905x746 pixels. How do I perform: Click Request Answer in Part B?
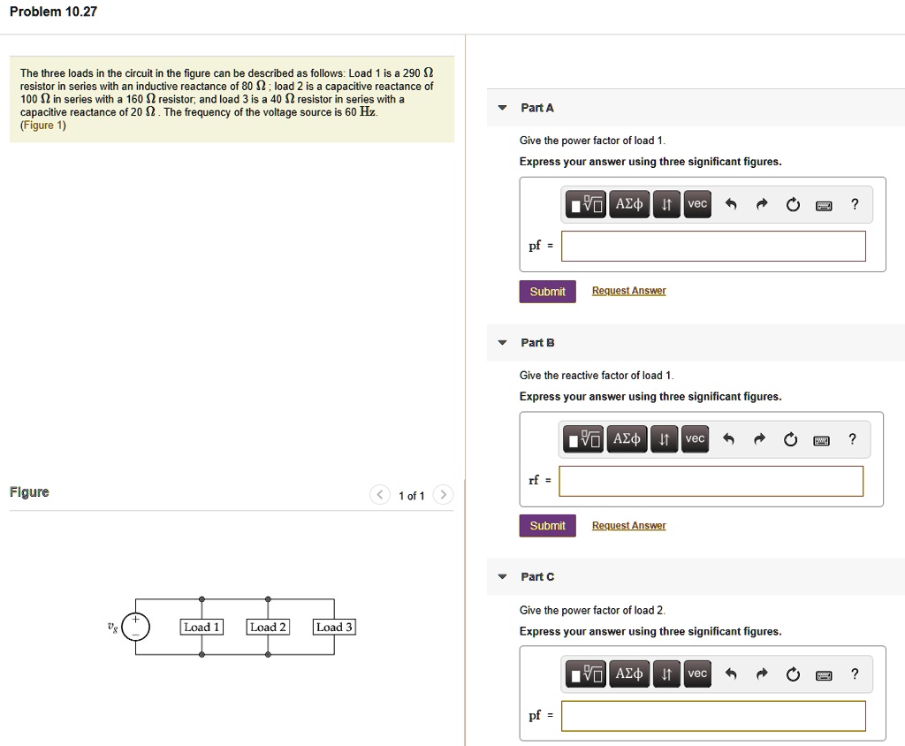(628, 525)
